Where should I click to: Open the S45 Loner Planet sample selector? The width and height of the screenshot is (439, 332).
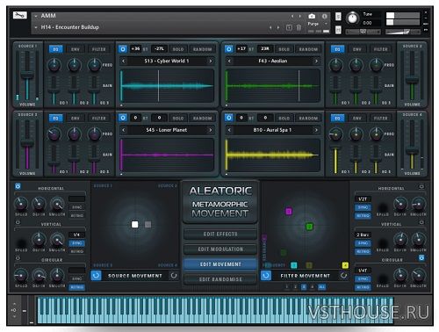pos(167,130)
